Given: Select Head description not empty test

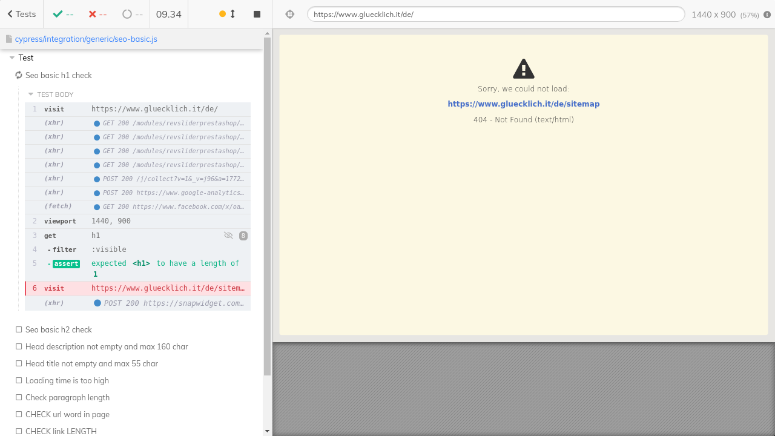Looking at the screenshot, I should coord(107,346).
